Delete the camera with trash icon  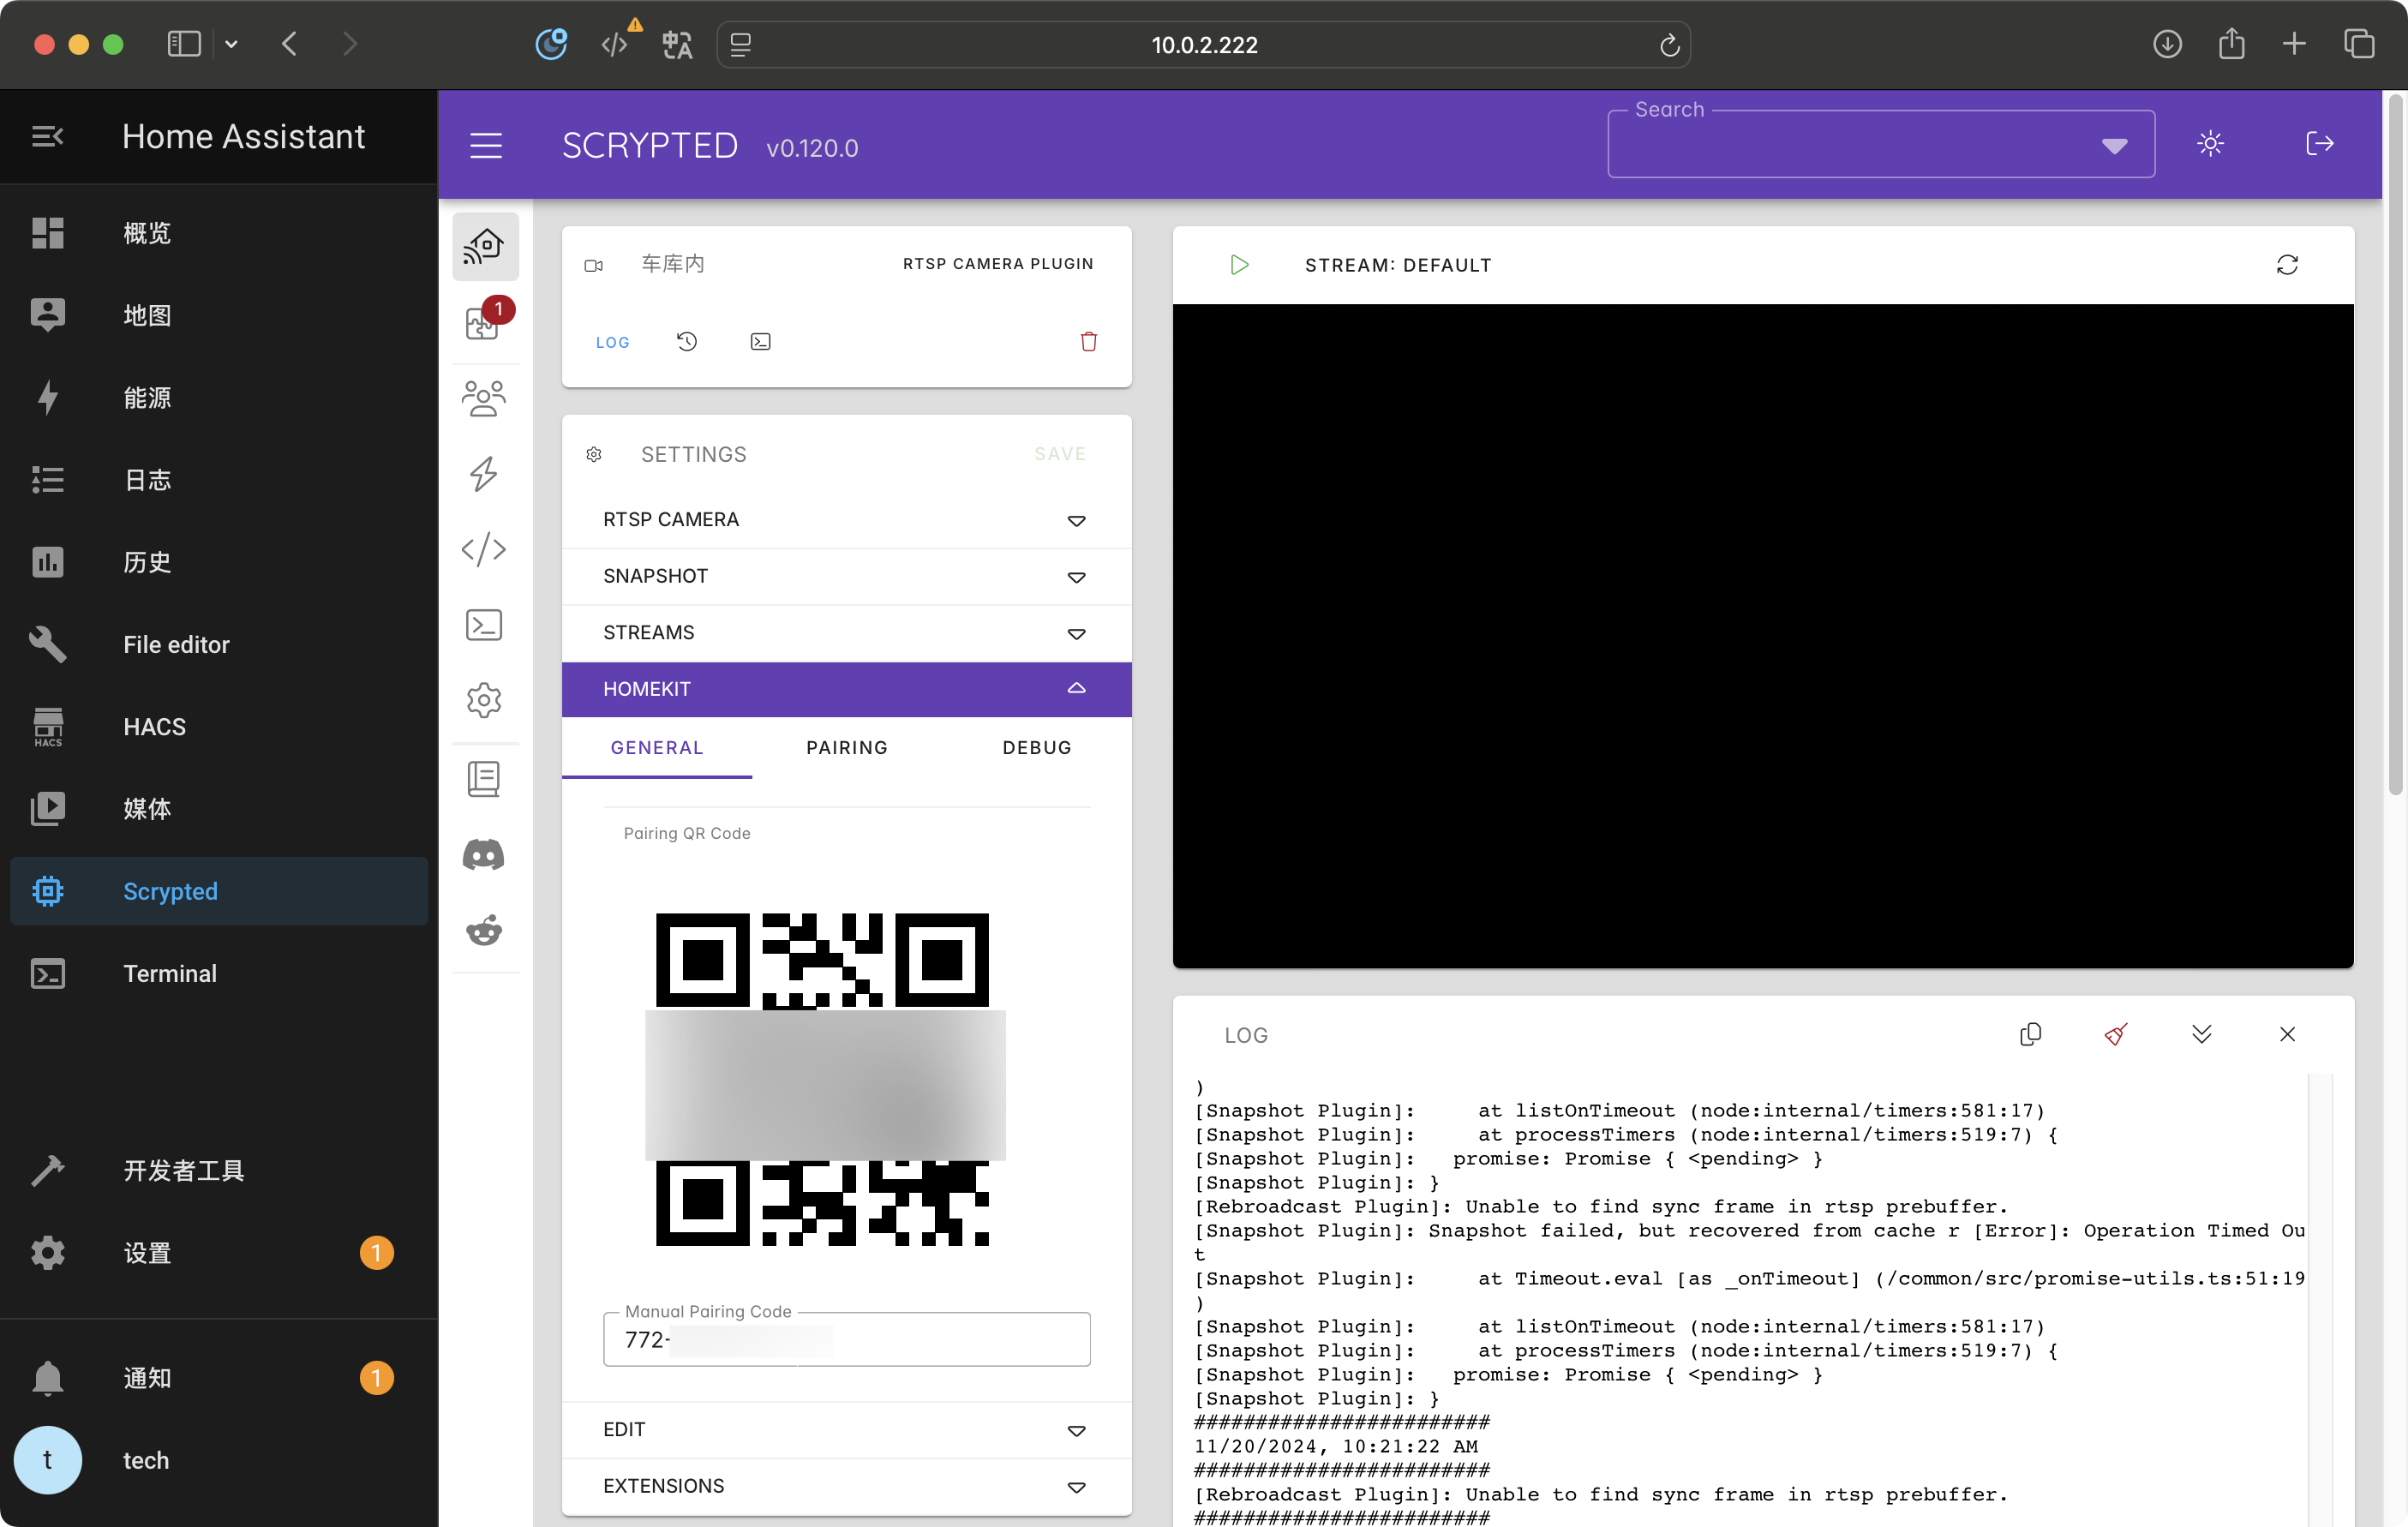(x=1089, y=342)
